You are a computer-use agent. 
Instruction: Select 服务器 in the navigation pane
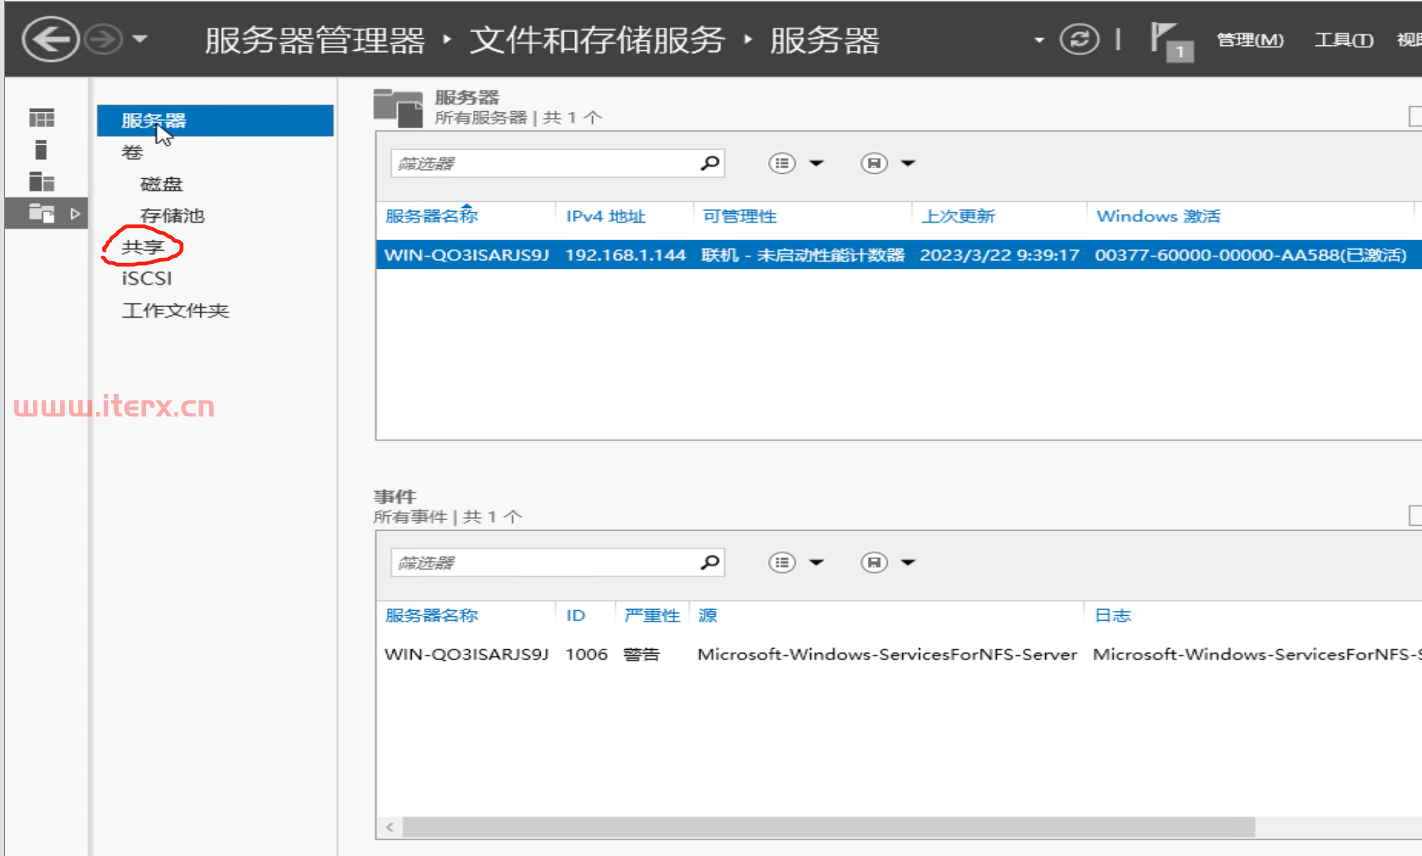[x=215, y=120]
